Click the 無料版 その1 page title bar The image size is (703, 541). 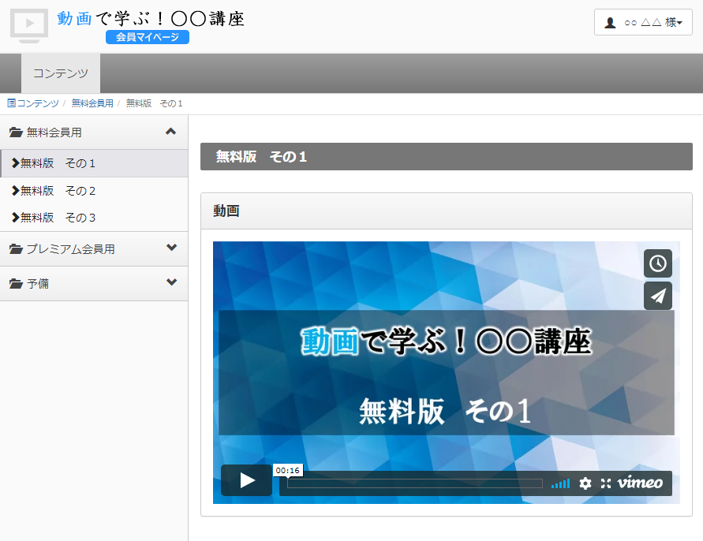[446, 156]
